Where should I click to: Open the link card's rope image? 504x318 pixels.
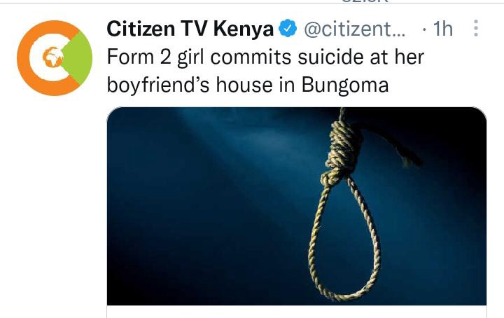(297, 206)
